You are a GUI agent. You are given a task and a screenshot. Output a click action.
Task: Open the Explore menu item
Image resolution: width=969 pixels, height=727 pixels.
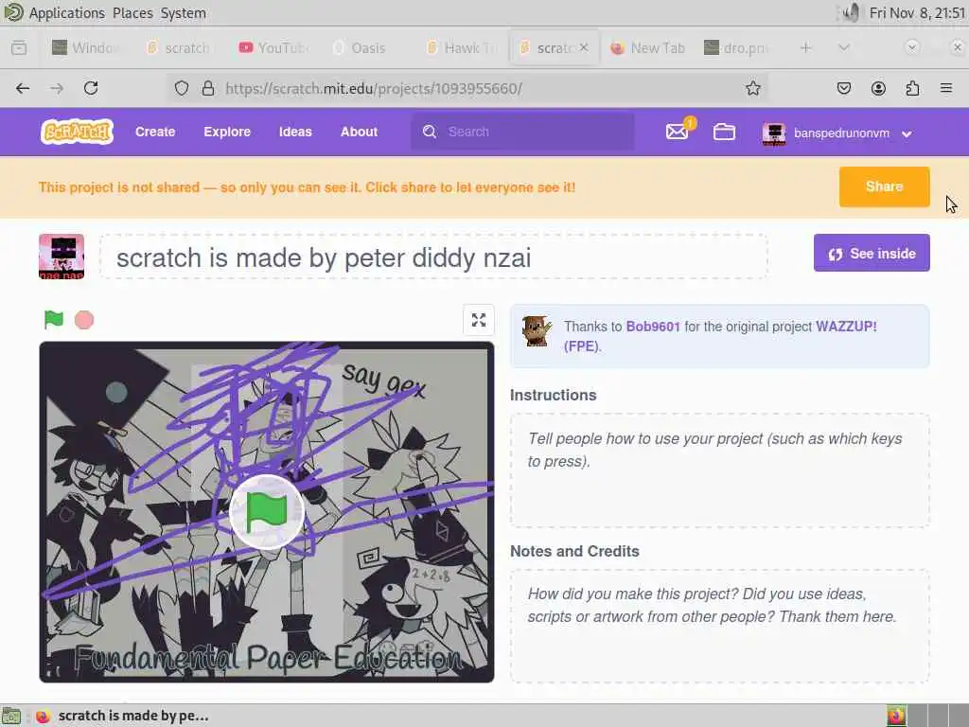click(227, 132)
